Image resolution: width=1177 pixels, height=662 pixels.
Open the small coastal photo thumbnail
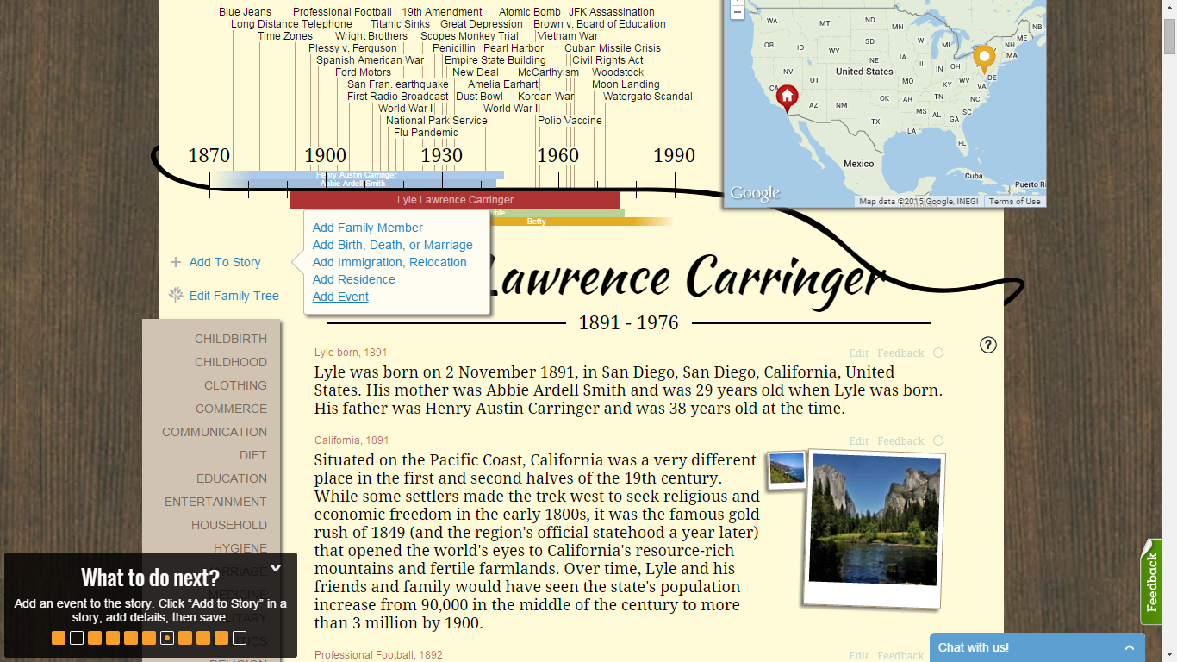(786, 469)
